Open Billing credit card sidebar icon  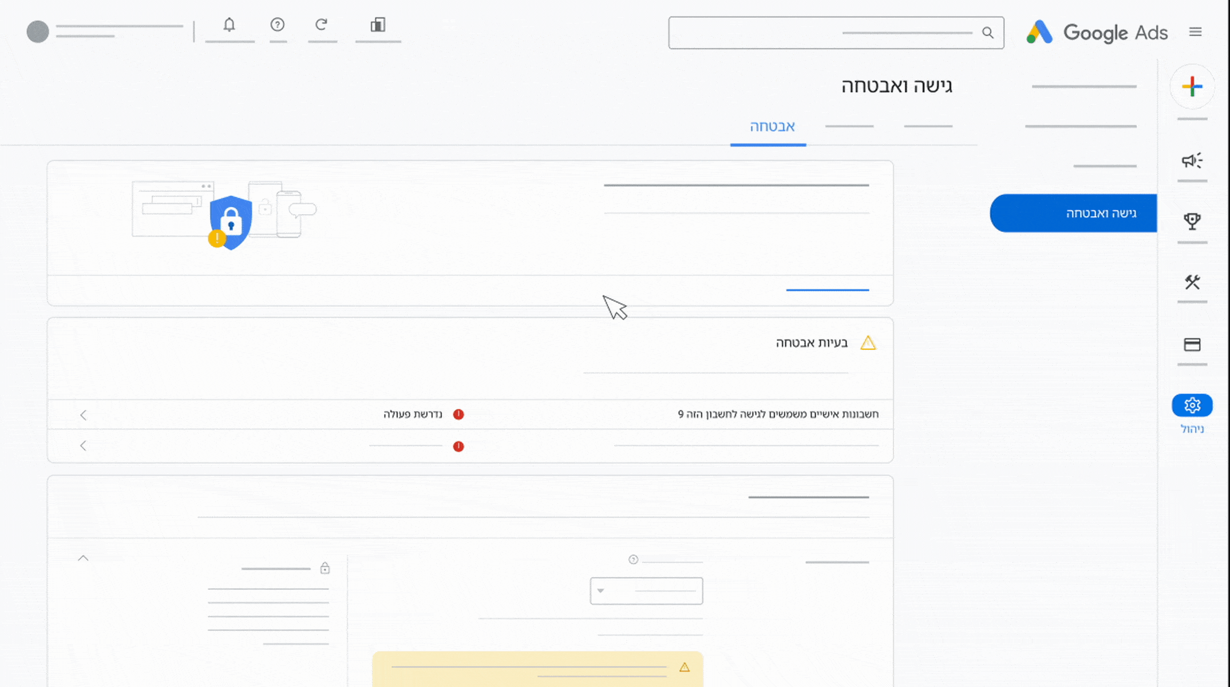click(x=1192, y=345)
